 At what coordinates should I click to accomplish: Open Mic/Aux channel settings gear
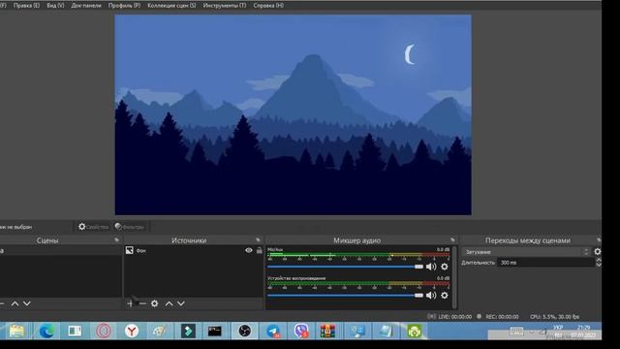coord(445,267)
